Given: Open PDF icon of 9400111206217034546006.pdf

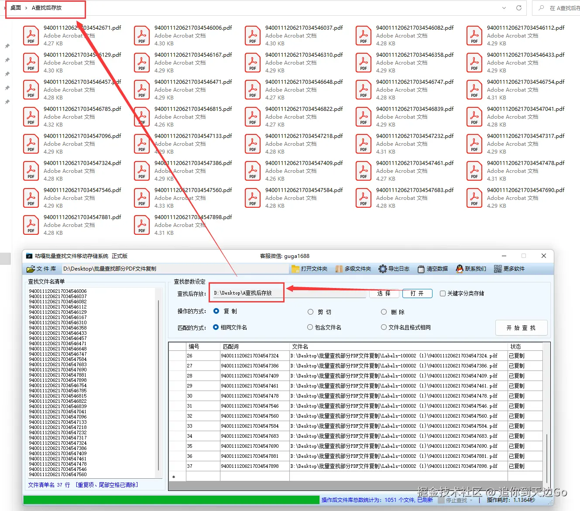Looking at the screenshot, I should click(142, 35).
